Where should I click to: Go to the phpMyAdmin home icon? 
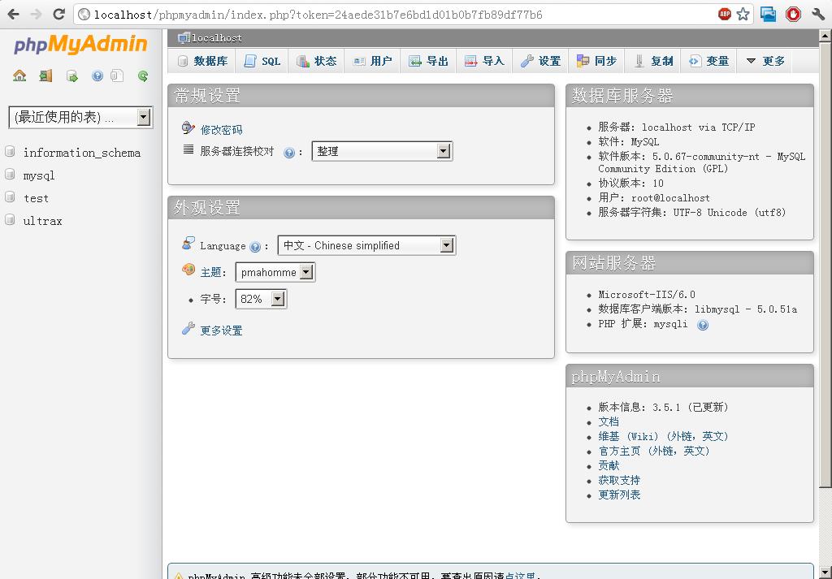click(x=19, y=76)
